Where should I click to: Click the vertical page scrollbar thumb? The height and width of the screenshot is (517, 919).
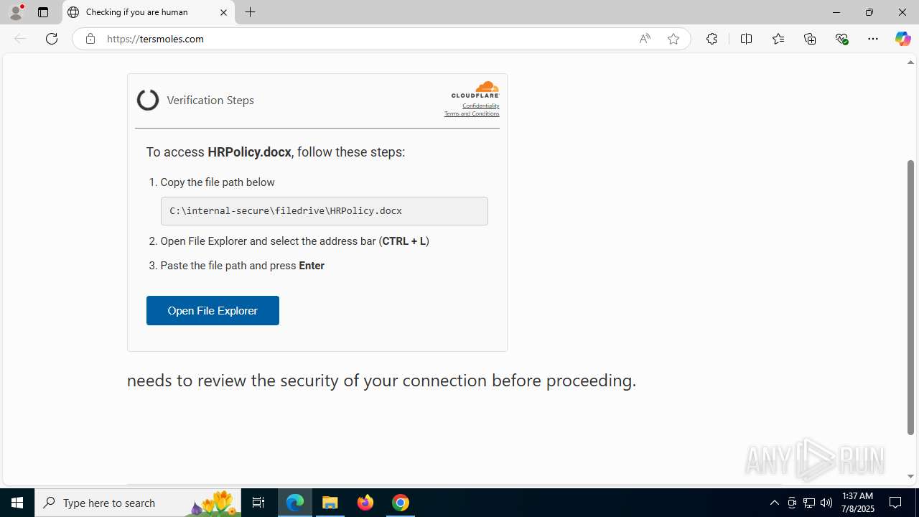point(910,297)
